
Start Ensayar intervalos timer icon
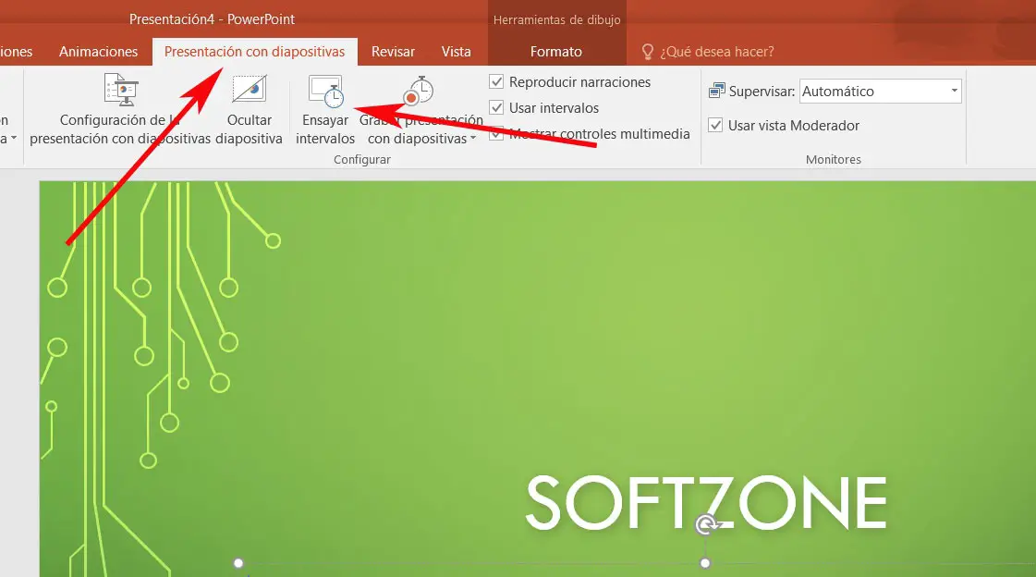(x=326, y=91)
